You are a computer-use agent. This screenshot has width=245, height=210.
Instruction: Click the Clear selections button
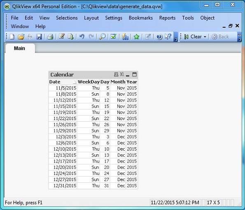click(x=194, y=37)
